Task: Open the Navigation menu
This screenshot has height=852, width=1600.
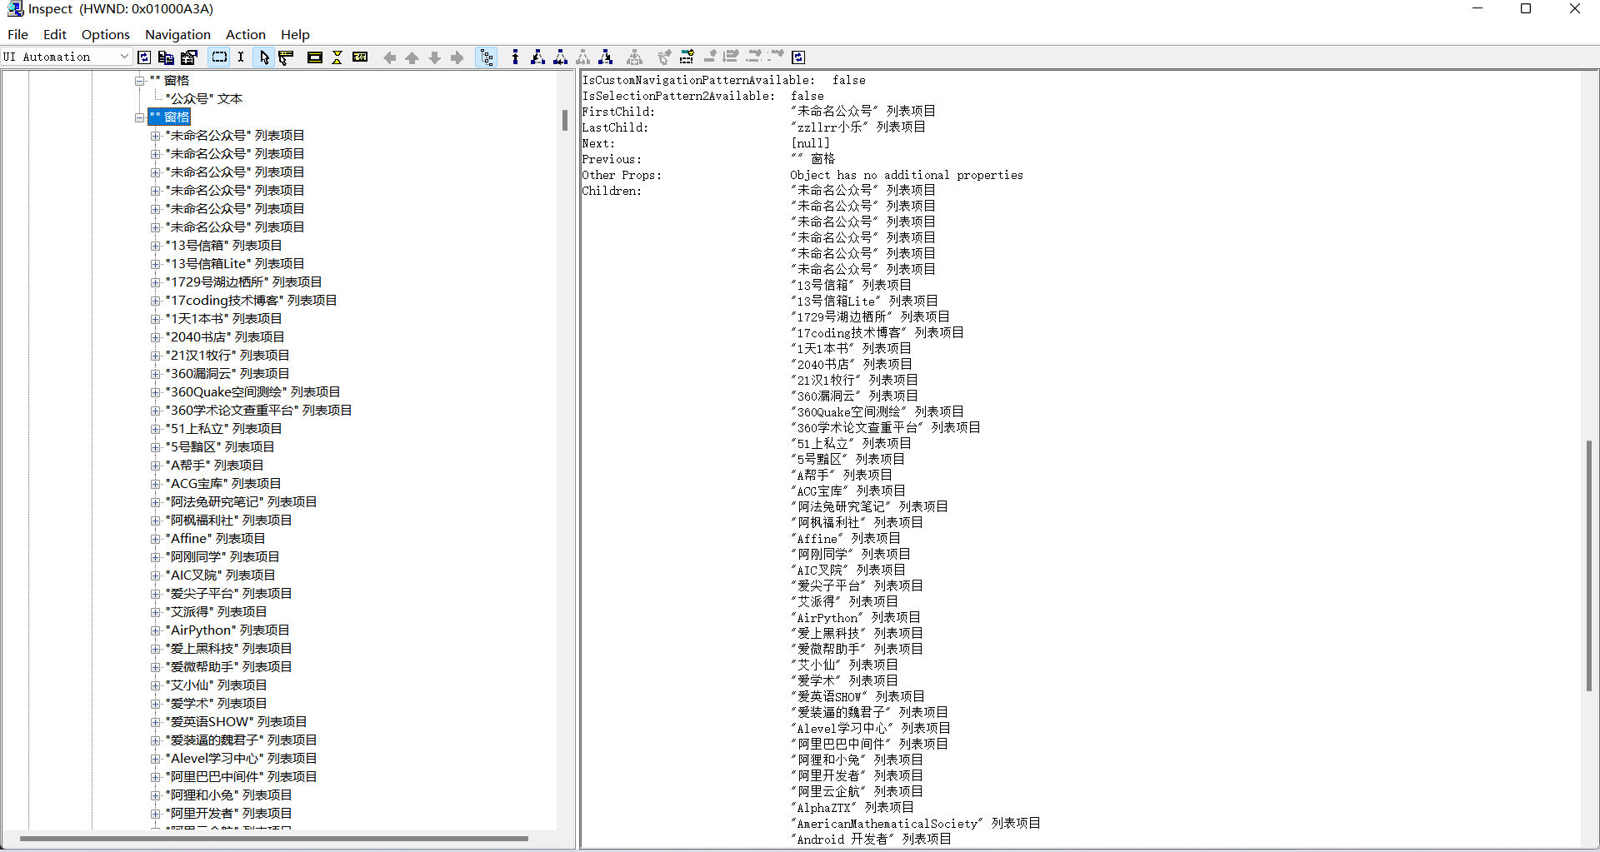Action: click(177, 34)
